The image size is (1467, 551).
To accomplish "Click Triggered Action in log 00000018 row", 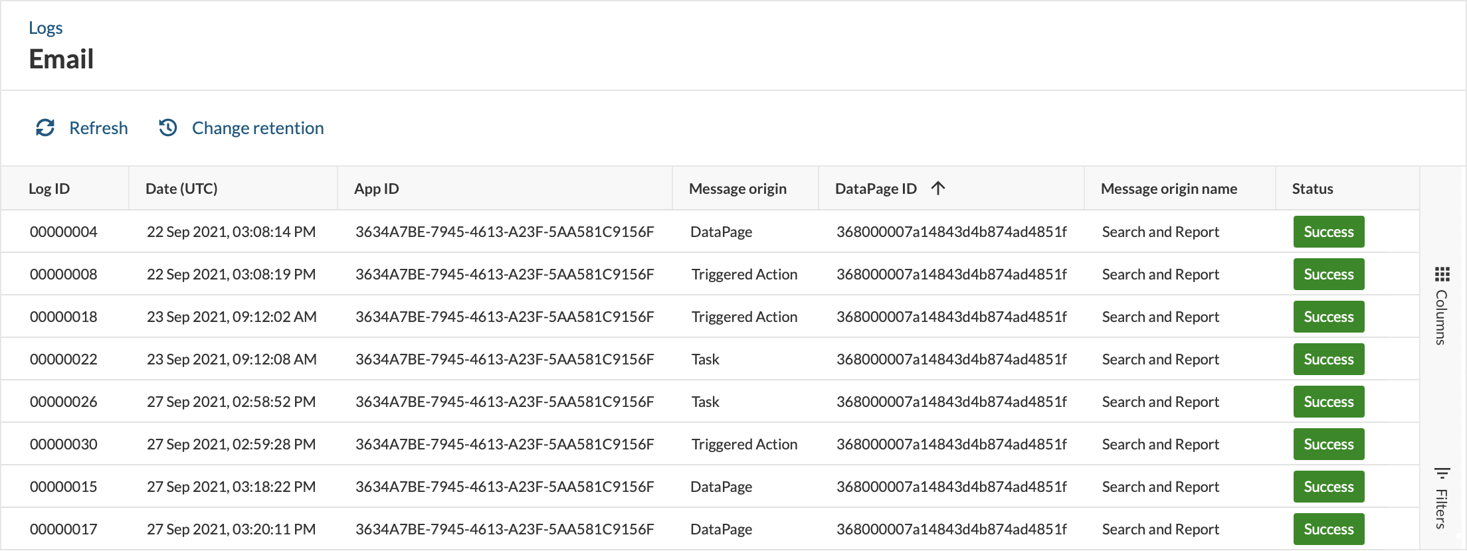I will (x=744, y=317).
